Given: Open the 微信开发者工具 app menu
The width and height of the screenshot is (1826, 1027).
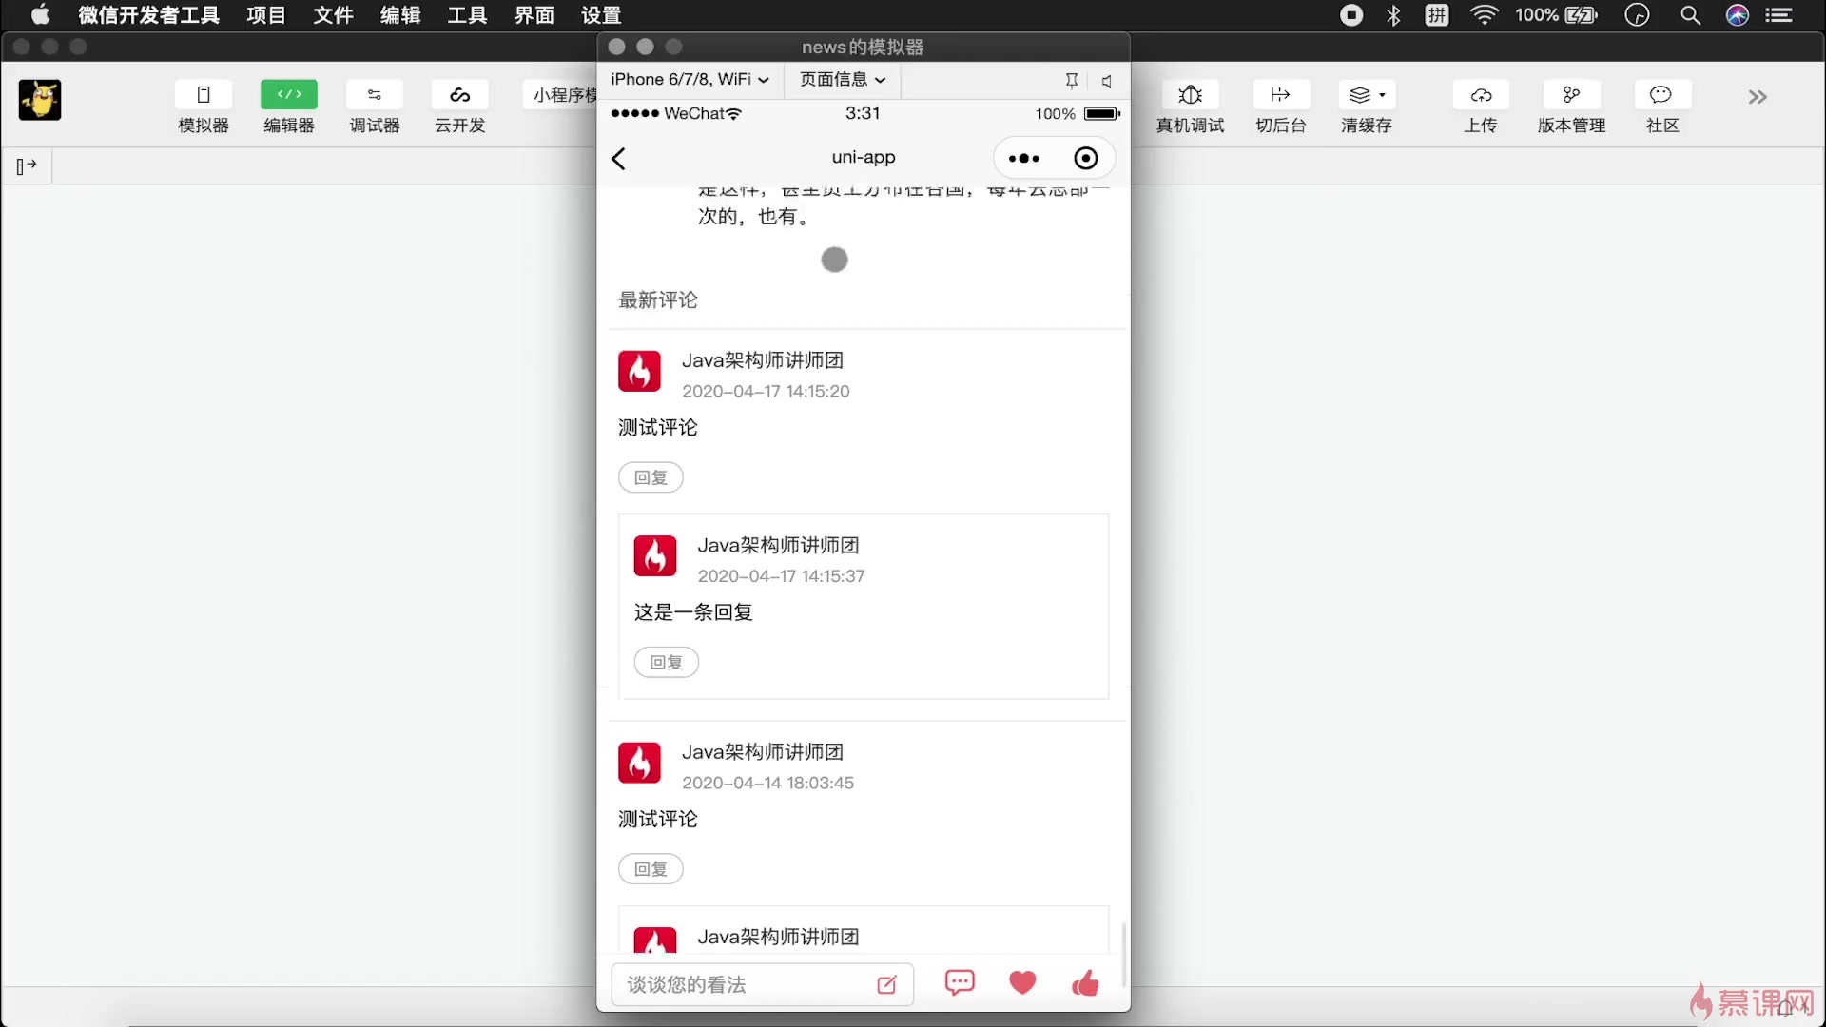Looking at the screenshot, I should 148,15.
